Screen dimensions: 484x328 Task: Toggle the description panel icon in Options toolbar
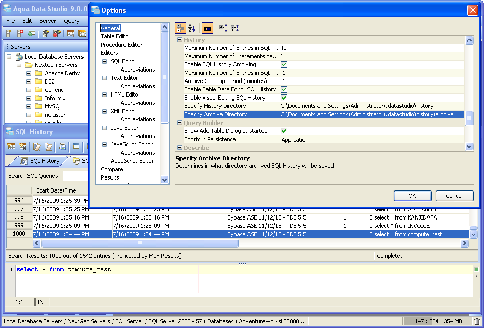(x=208, y=28)
